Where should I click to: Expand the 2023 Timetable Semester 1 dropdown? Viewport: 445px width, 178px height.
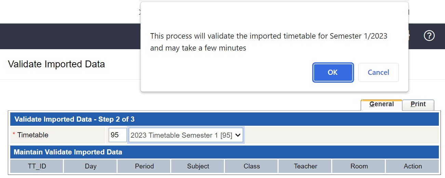pos(186,135)
